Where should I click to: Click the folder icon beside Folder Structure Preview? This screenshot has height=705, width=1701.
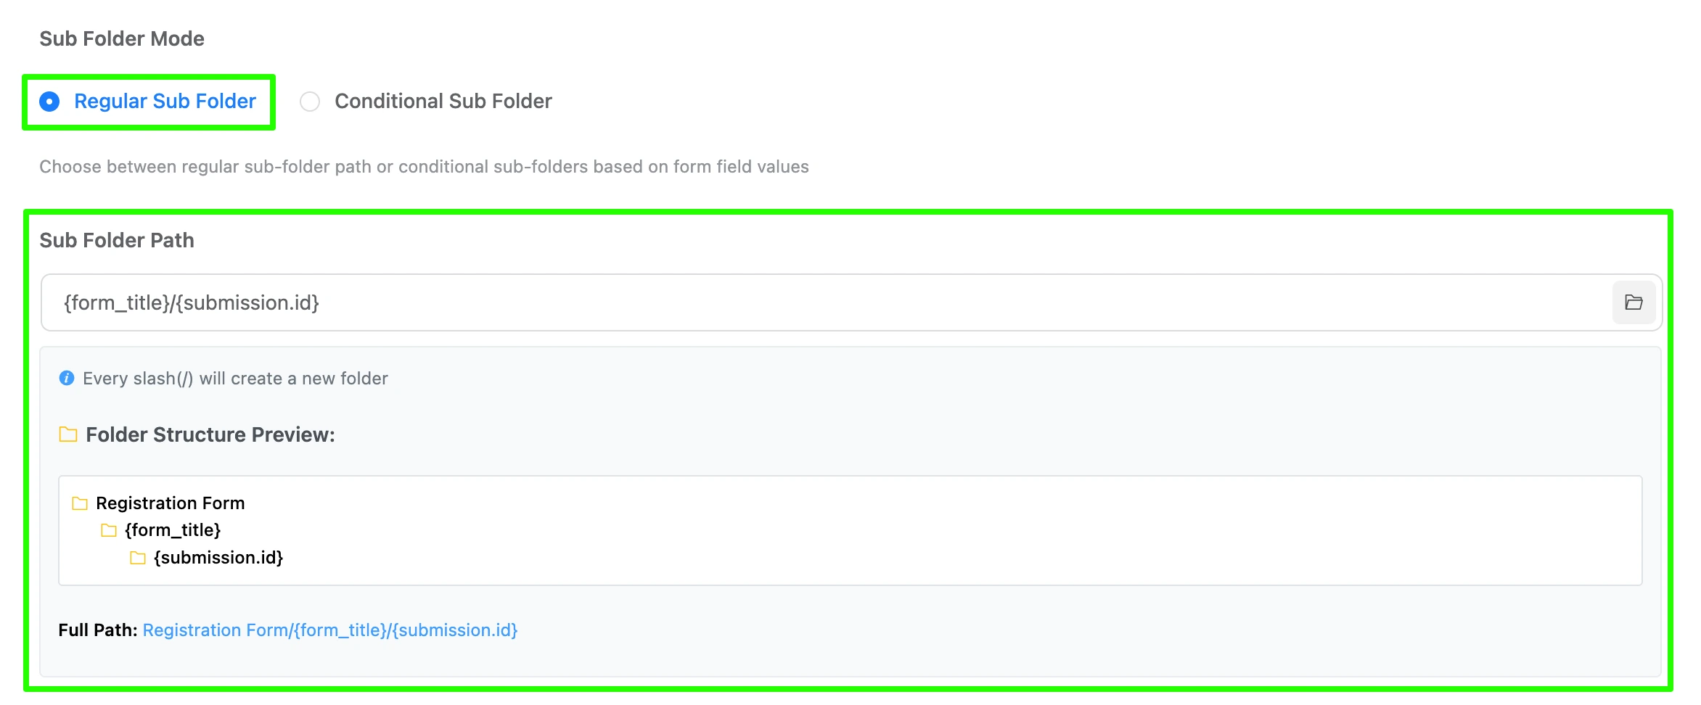point(68,434)
